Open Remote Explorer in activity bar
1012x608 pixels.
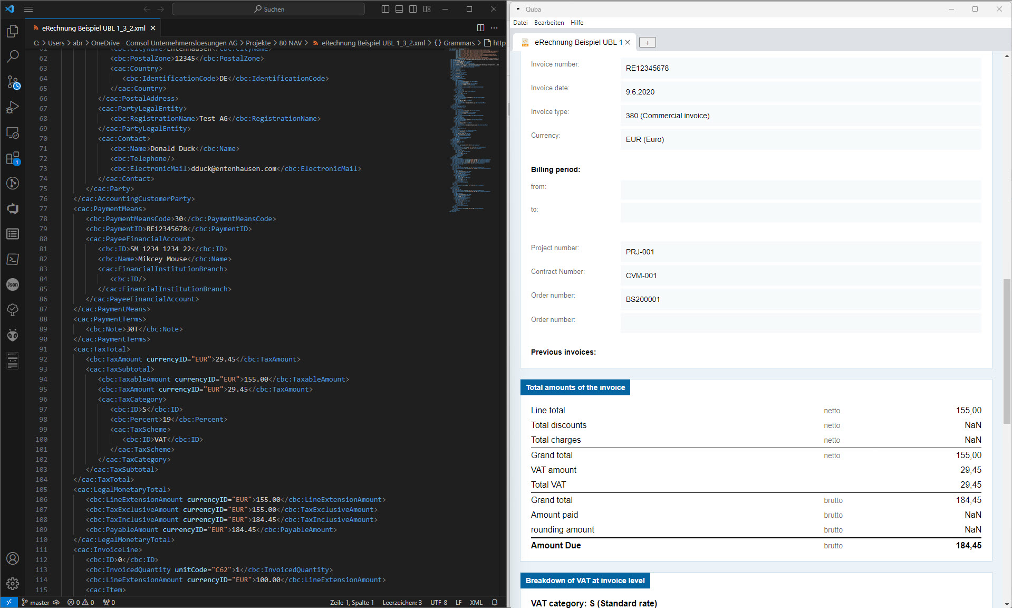13,132
